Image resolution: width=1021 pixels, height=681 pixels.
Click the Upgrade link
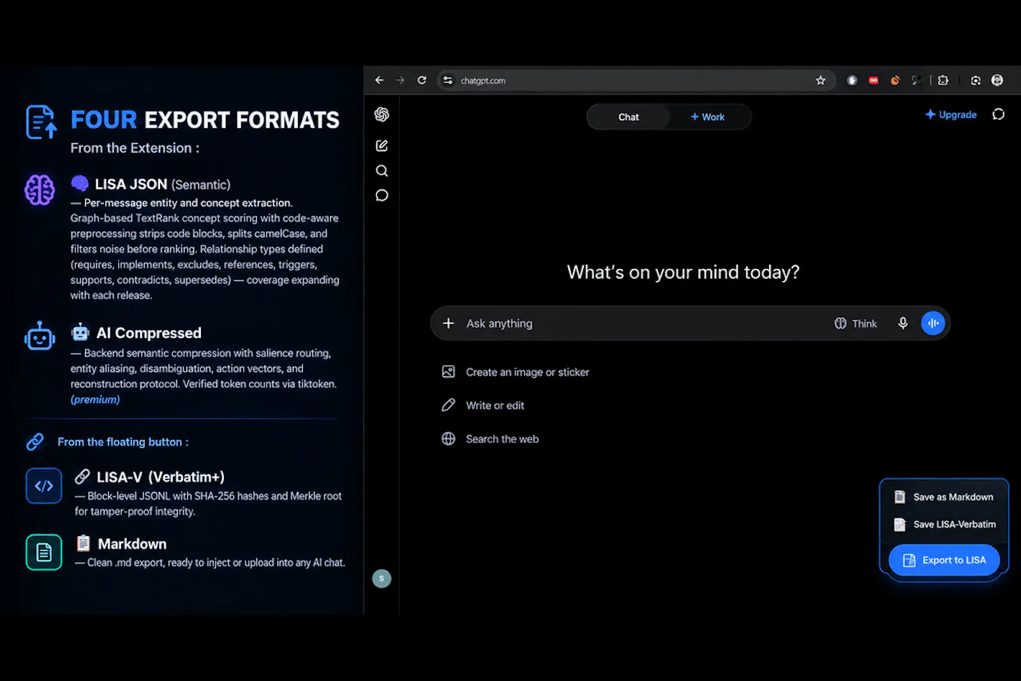point(951,115)
